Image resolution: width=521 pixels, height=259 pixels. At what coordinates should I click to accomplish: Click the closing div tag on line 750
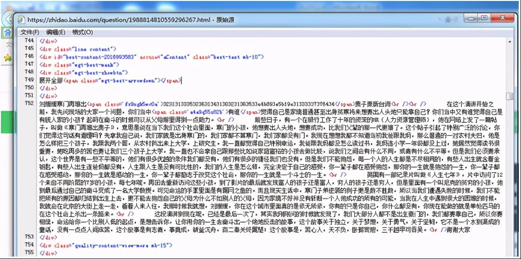[48, 88]
